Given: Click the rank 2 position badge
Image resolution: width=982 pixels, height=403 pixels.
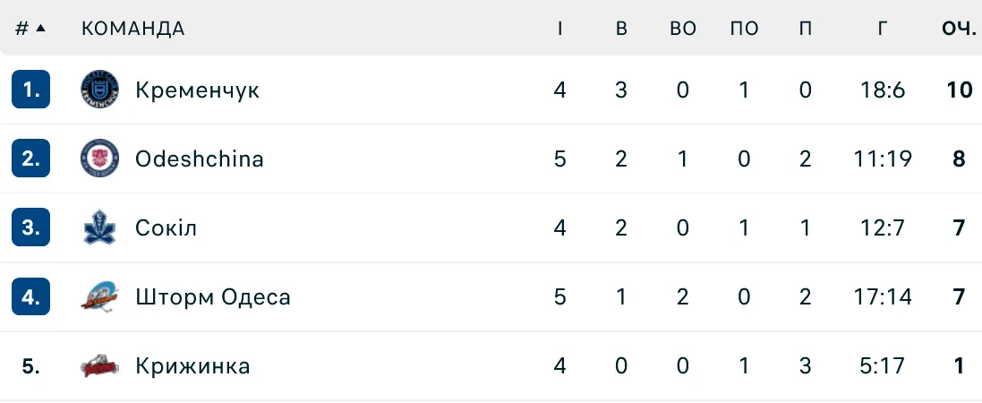Looking at the screenshot, I should (x=31, y=159).
